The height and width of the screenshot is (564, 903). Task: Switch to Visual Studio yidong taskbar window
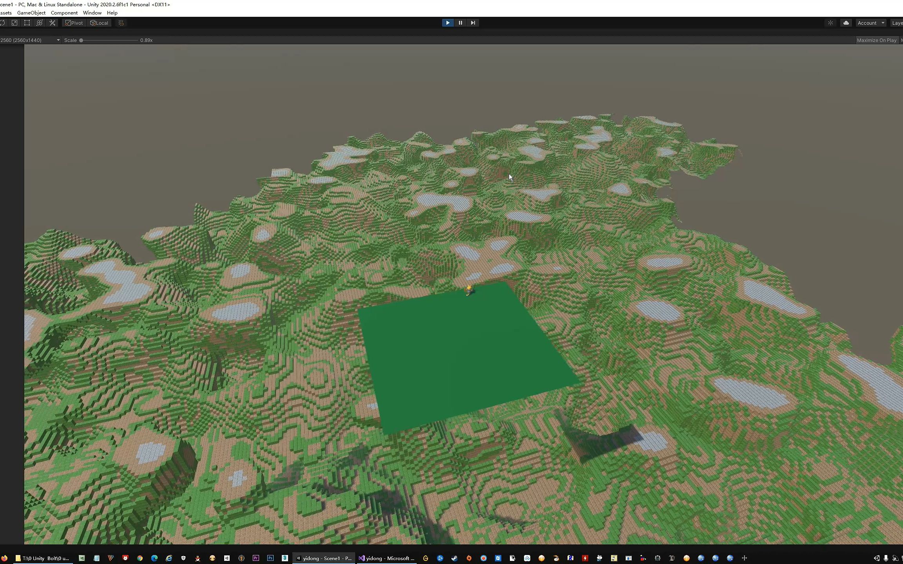pos(386,558)
